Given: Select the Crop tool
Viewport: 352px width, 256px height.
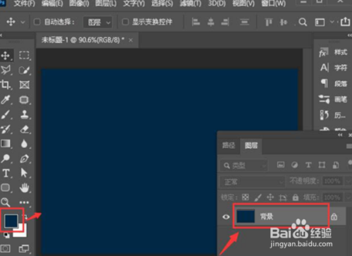Looking at the screenshot, I should pos(6,85).
